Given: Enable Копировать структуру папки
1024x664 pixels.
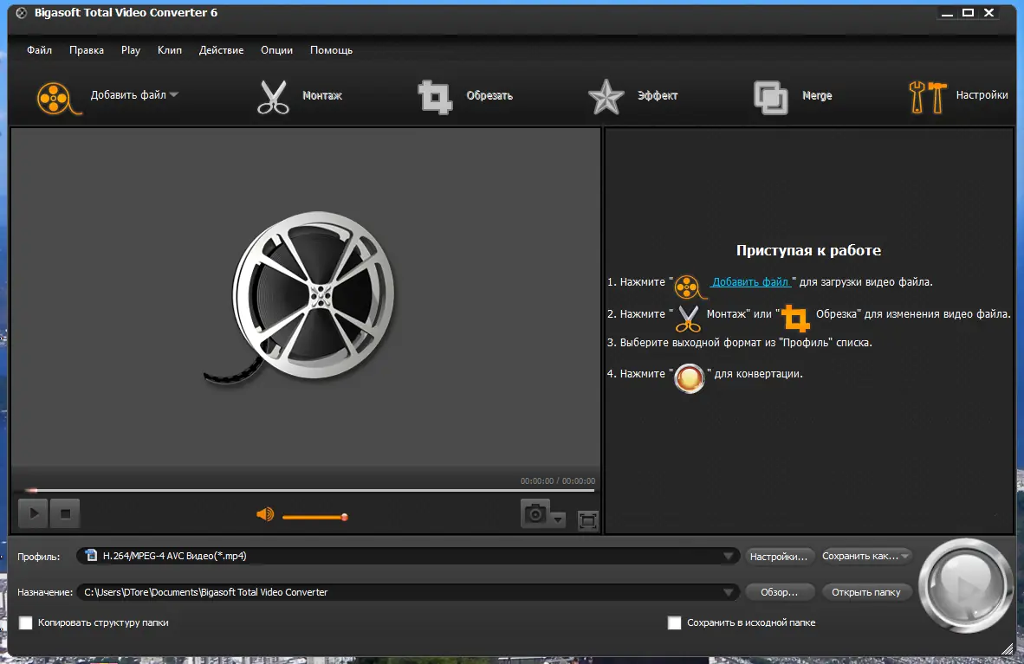Looking at the screenshot, I should point(25,622).
